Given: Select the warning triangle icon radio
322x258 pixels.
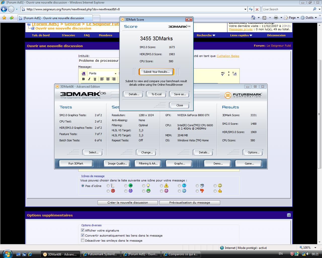Looking at the screenshot, I should pyautogui.click(x=162, y=186).
